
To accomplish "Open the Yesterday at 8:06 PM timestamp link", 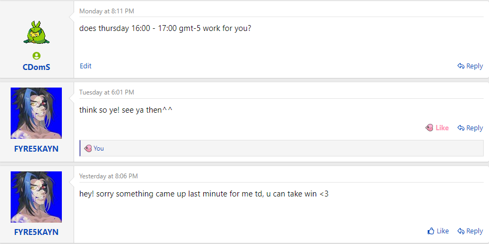I will click(x=108, y=176).
